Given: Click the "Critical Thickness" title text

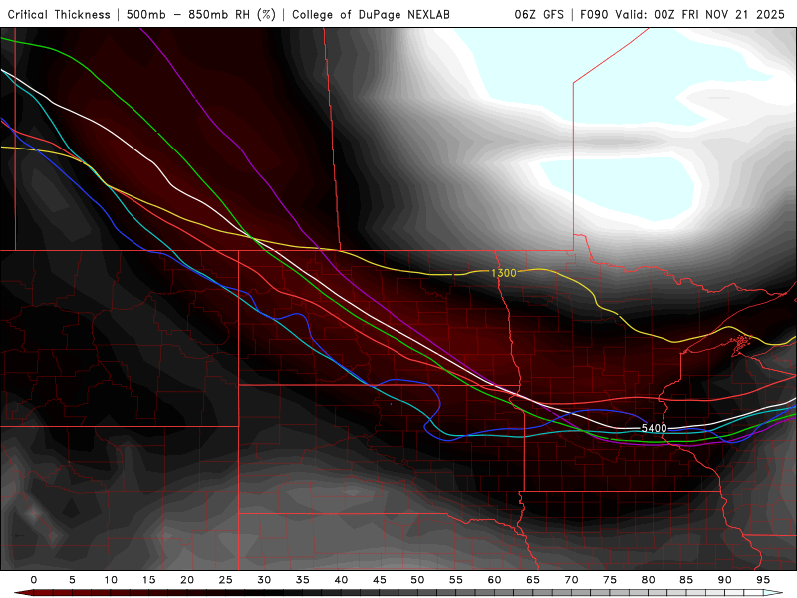Looking at the screenshot, I should tap(59, 14).
